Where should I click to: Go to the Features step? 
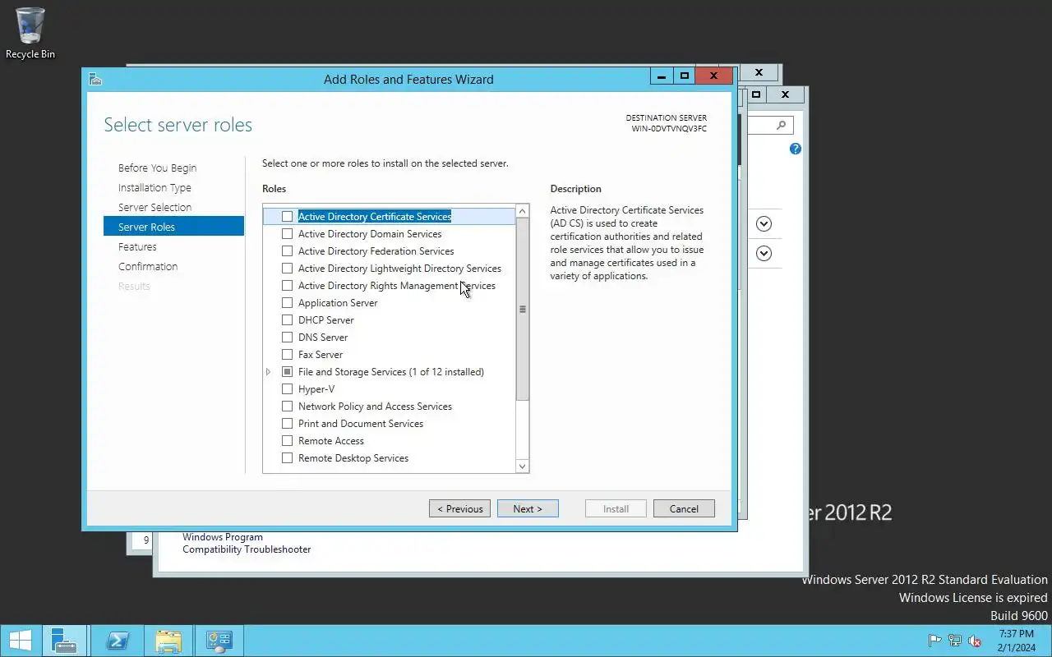137,246
